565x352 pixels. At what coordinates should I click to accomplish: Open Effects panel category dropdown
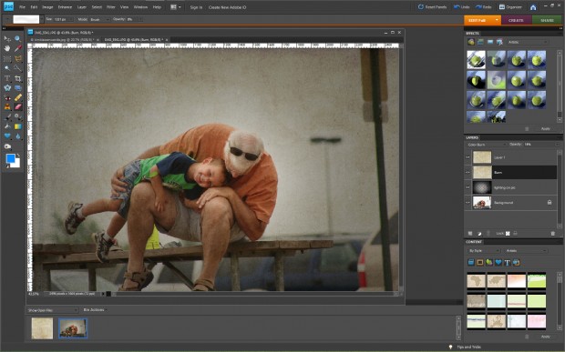528,42
